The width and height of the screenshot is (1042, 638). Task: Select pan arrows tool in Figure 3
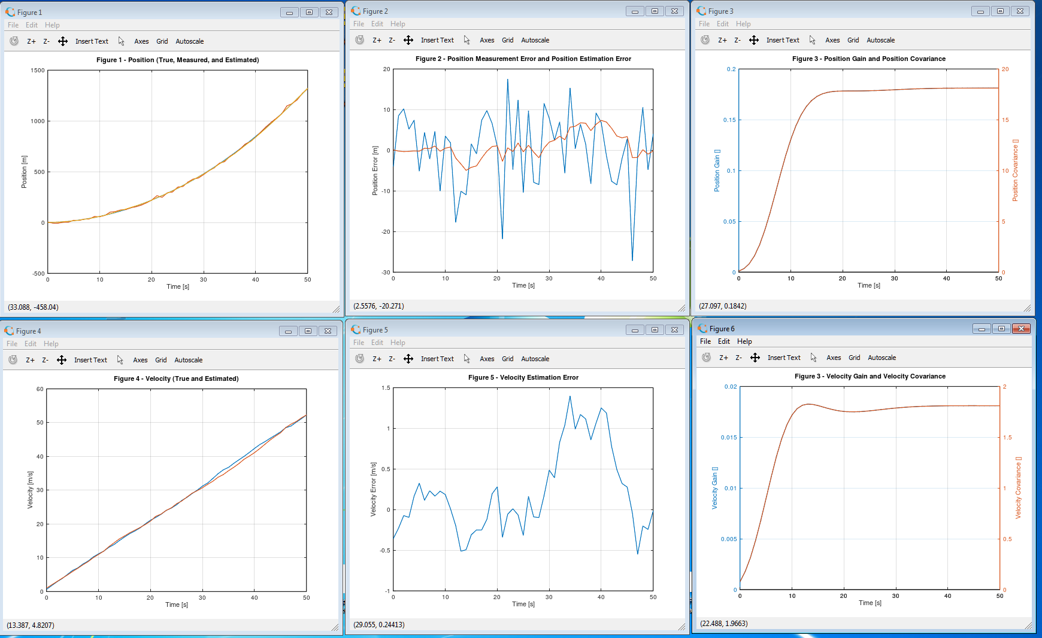(754, 40)
